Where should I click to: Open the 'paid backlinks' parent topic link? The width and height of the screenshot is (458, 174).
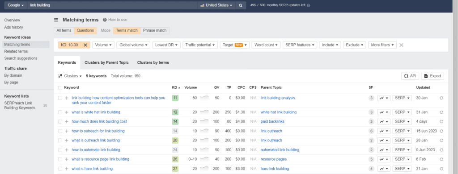point(272,121)
